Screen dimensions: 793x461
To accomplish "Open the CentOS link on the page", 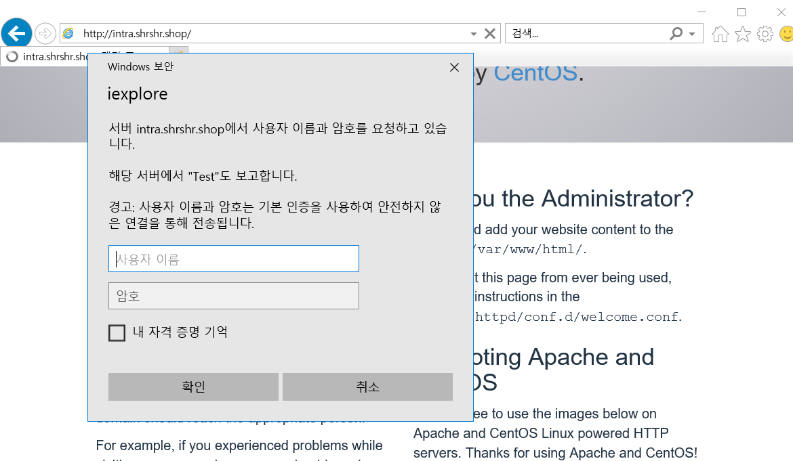I will [x=535, y=73].
